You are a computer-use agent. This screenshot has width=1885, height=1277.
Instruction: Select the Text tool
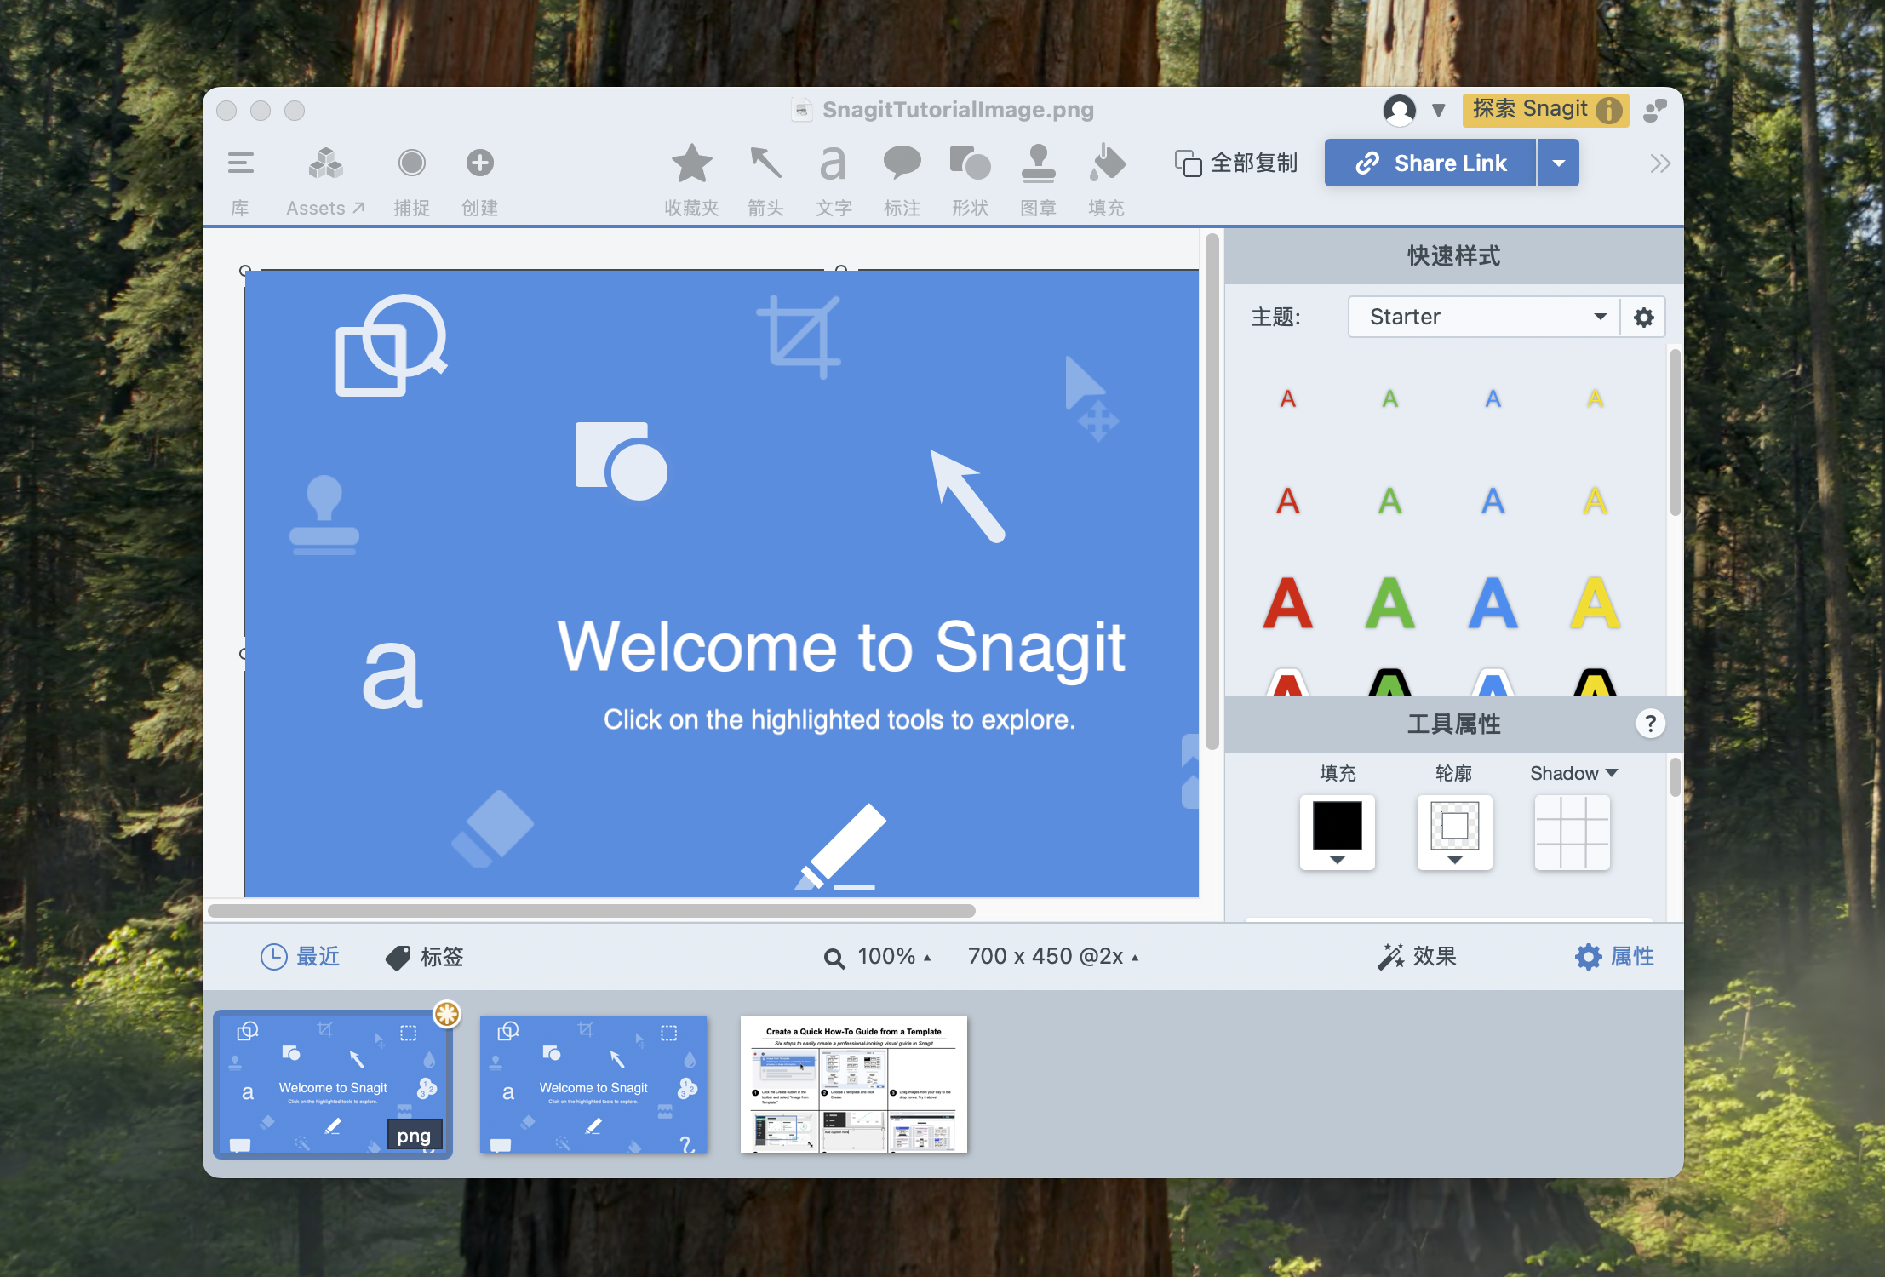click(834, 163)
